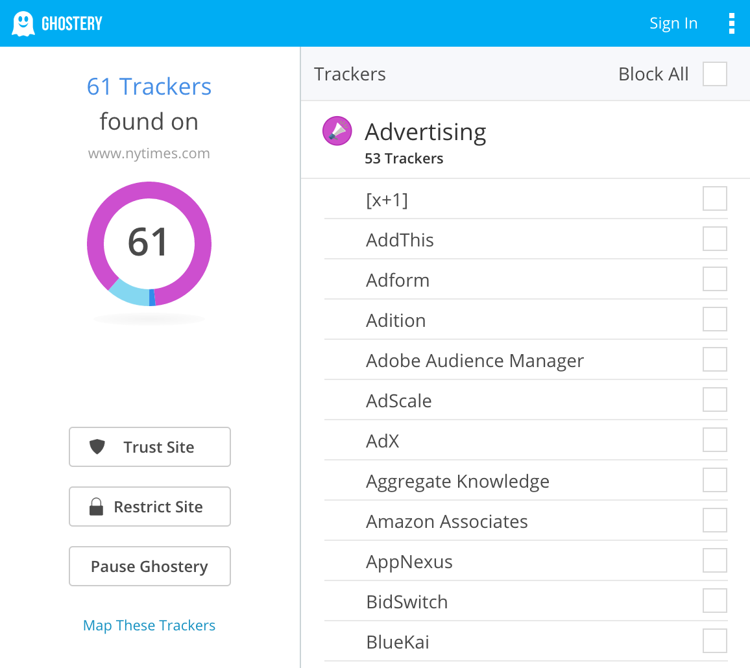The width and height of the screenshot is (750, 668).
Task: Select the AdX tracker name
Action: 383,441
